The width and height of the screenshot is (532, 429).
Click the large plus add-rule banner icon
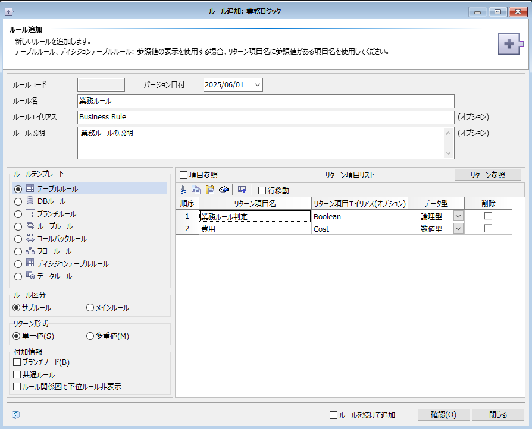pos(511,44)
